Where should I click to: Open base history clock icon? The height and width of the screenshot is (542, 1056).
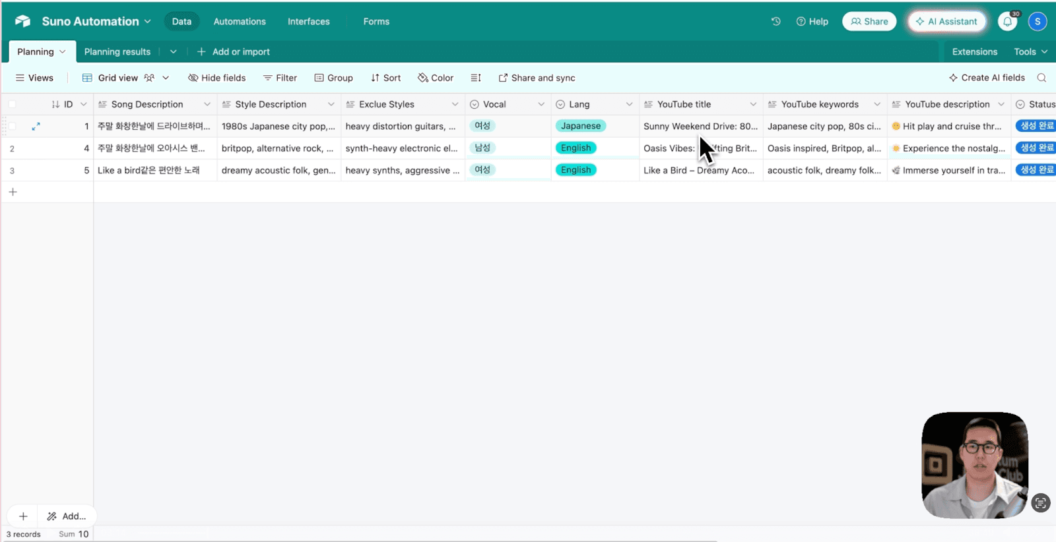point(776,21)
